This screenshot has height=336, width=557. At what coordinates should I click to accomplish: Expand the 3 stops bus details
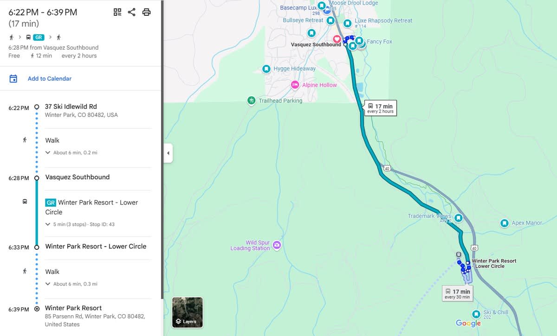[x=48, y=224]
